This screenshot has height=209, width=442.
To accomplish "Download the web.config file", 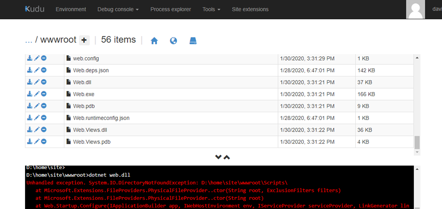I will [30, 58].
